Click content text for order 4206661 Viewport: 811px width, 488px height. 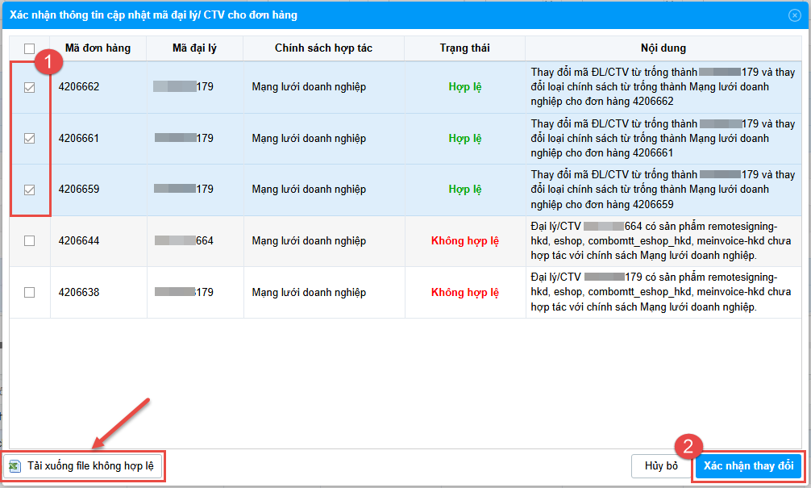tap(663, 138)
